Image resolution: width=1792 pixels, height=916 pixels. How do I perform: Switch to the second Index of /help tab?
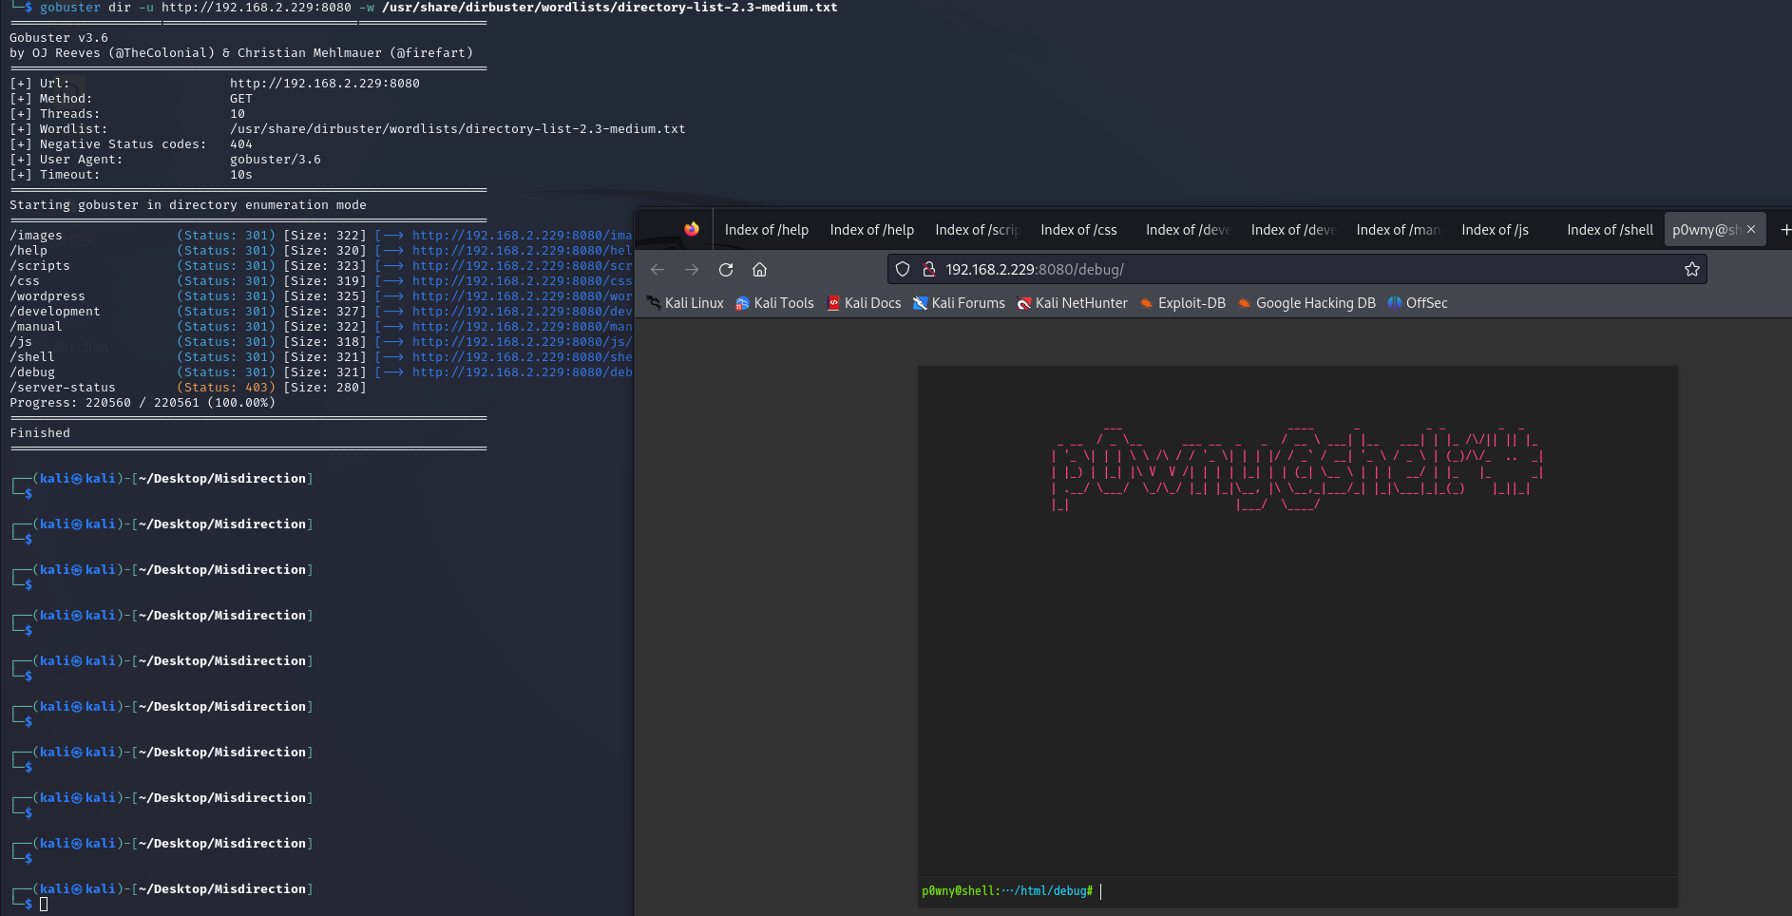[872, 230]
